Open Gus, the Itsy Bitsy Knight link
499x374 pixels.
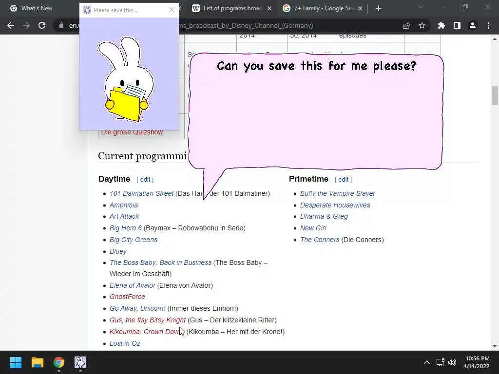point(147,320)
